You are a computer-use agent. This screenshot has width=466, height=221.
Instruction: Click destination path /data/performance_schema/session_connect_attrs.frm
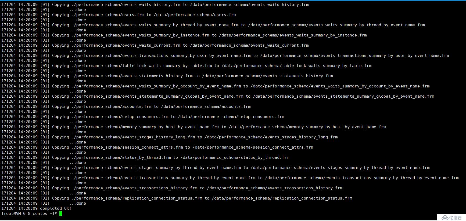click(253, 147)
